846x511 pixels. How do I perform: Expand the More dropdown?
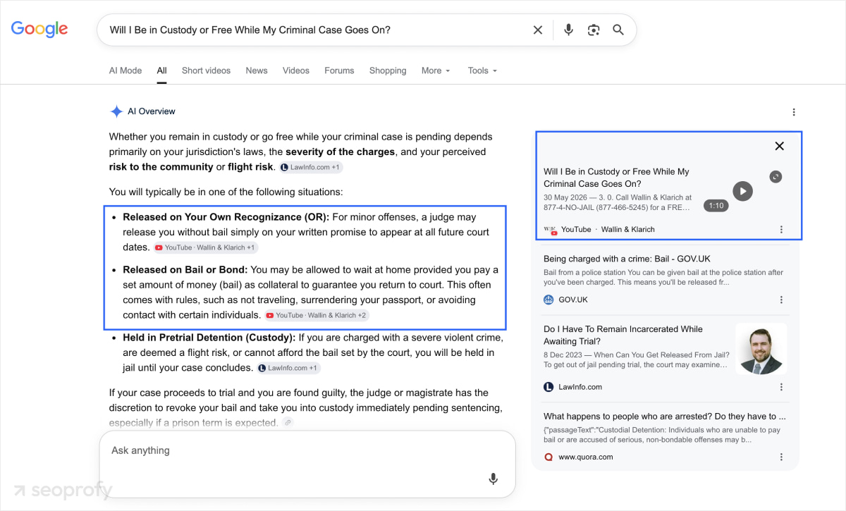(x=436, y=70)
